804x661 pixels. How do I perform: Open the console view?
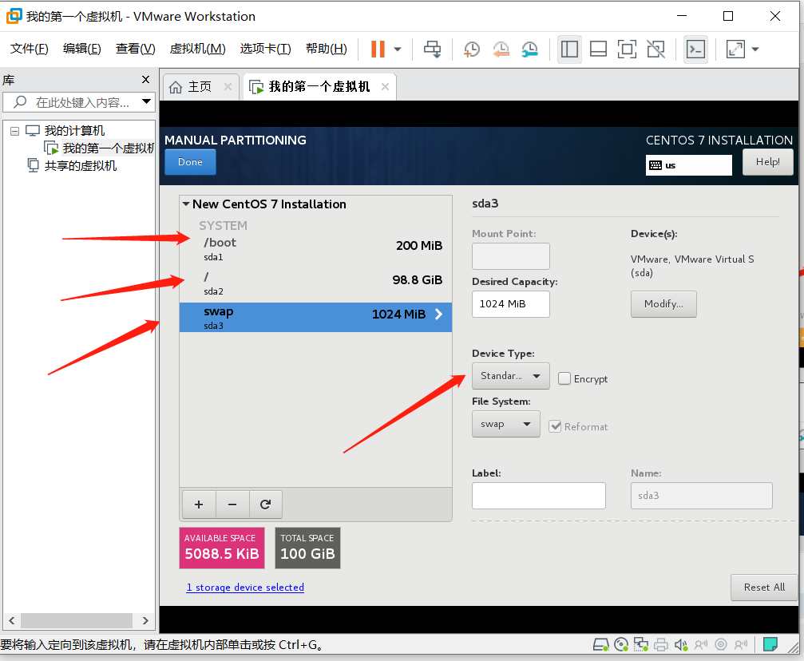(x=695, y=49)
